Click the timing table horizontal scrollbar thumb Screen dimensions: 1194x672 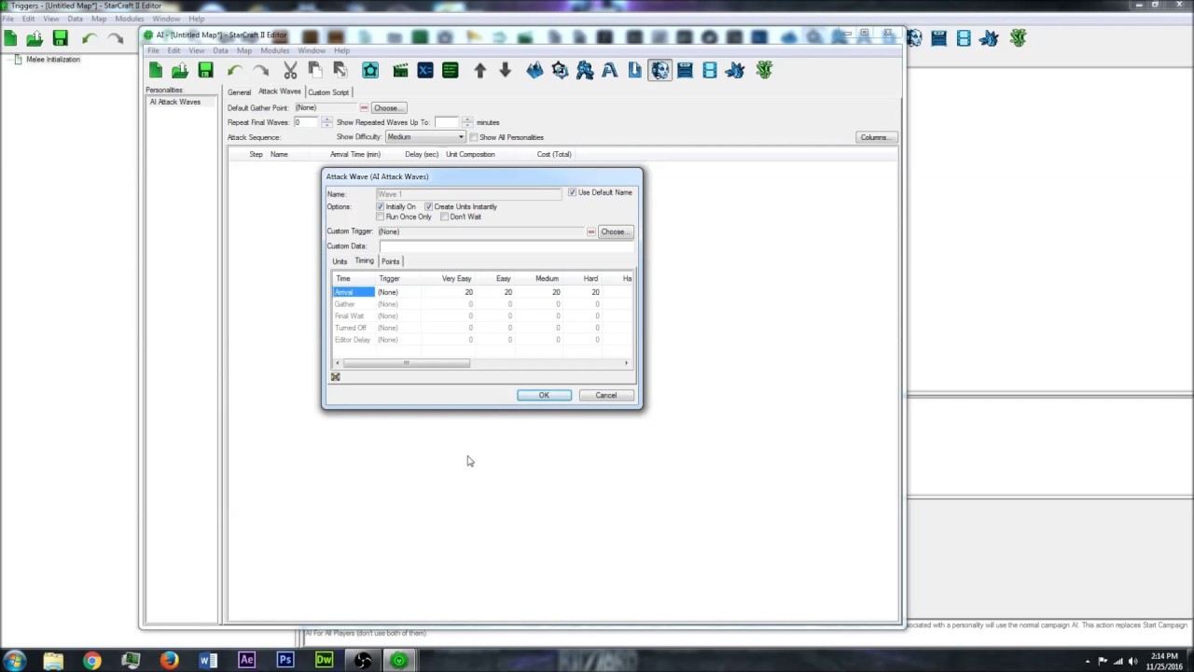pos(406,363)
